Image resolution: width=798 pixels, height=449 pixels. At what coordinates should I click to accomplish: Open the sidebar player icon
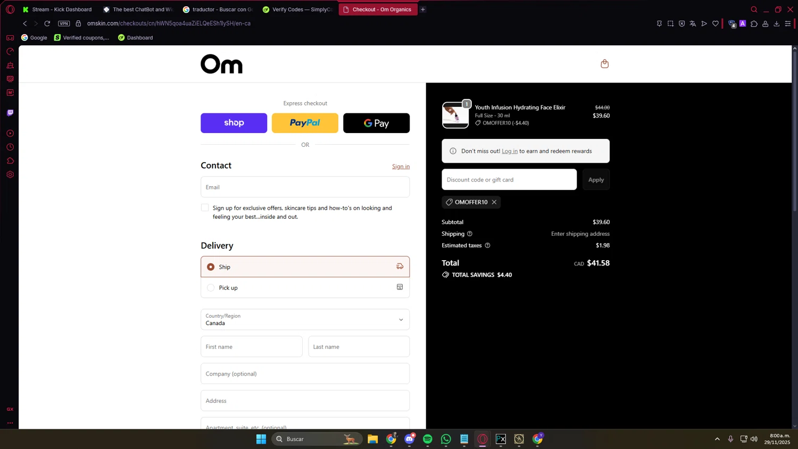click(10, 134)
